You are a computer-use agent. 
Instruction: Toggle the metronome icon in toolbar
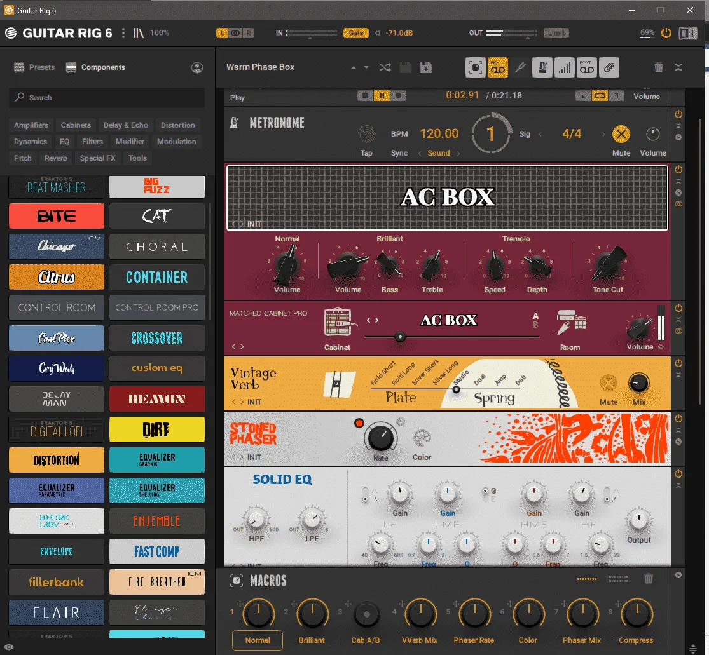542,68
